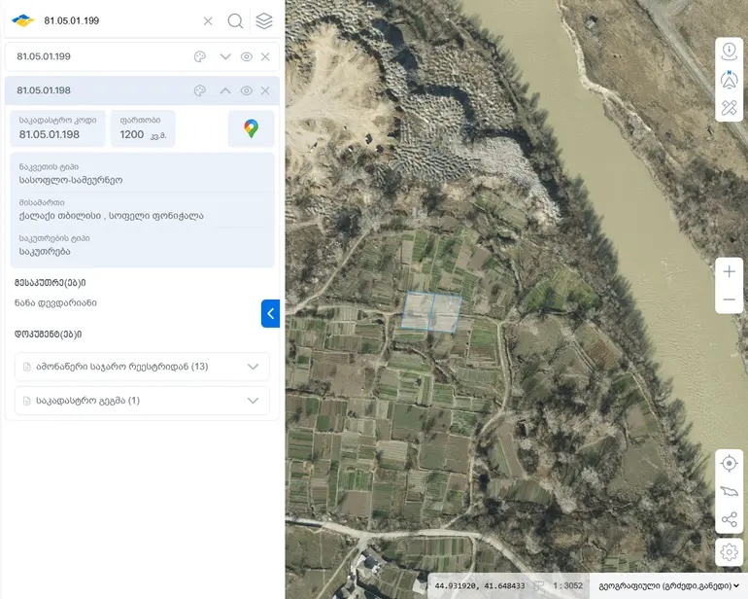The width and height of the screenshot is (748, 599).
Task: Open the map info pin tool
Action: [x=729, y=52]
